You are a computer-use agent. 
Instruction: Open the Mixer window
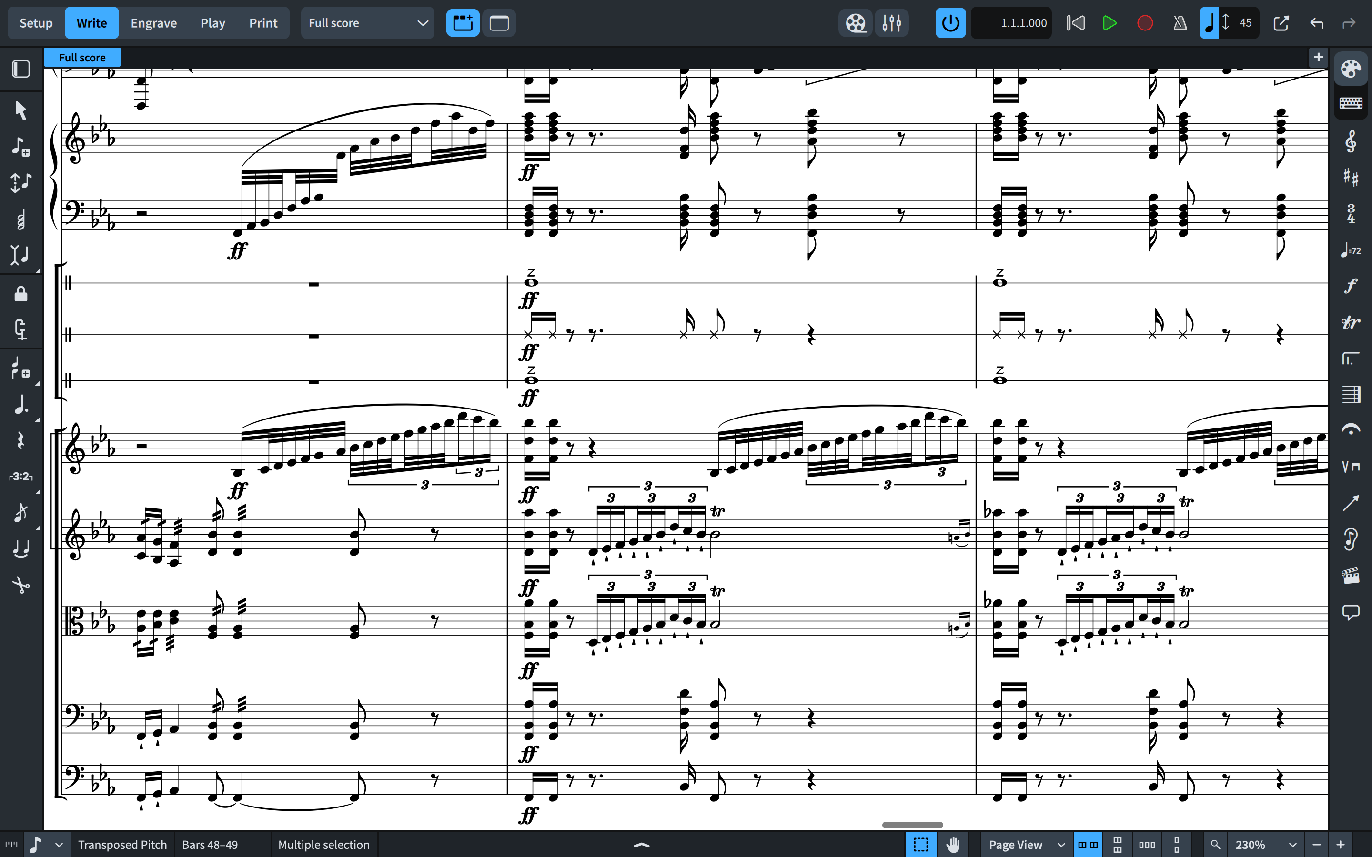[x=891, y=23]
